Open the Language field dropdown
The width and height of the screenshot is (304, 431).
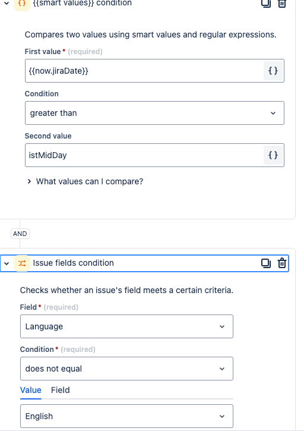click(126, 326)
